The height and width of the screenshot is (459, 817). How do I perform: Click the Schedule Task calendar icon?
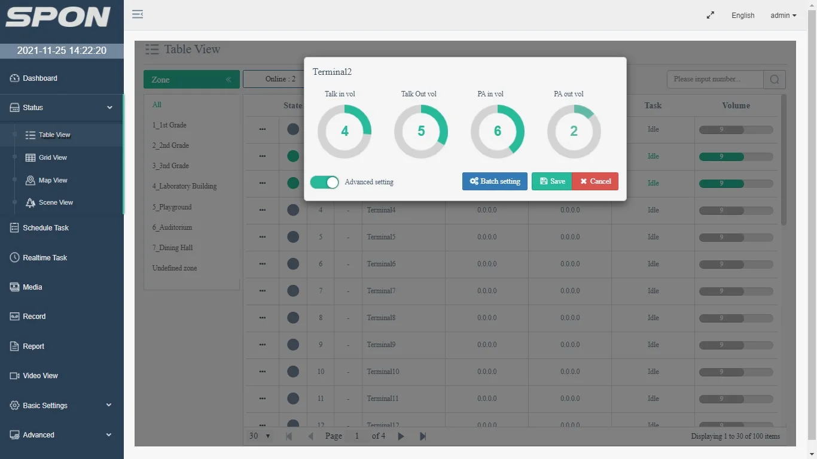point(14,228)
